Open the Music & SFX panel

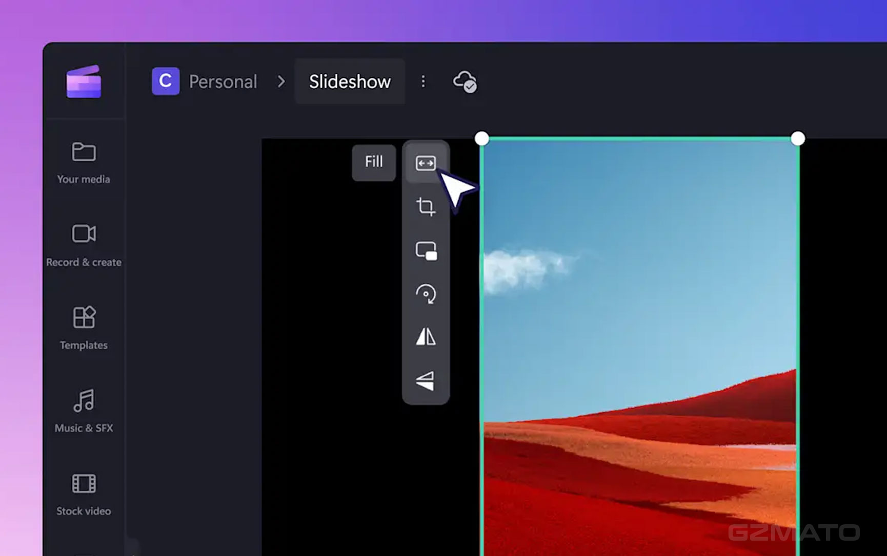click(84, 411)
